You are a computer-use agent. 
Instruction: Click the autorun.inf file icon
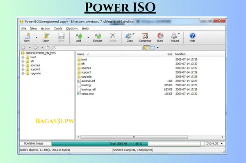(x=79, y=81)
